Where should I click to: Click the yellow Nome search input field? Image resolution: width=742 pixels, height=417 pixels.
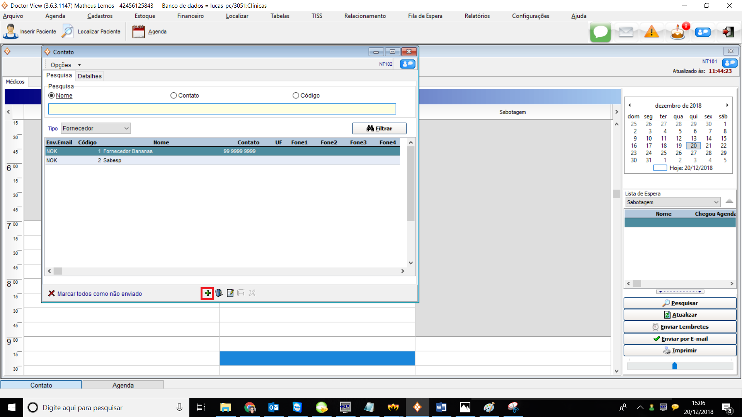pyautogui.click(x=222, y=109)
